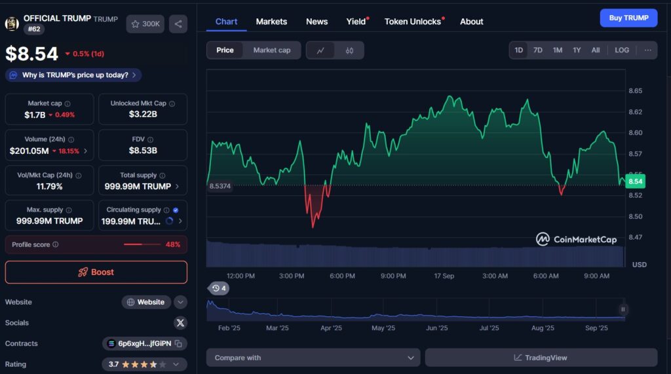Copy the contract address 6p6xgH...jfGiPN

178,344
